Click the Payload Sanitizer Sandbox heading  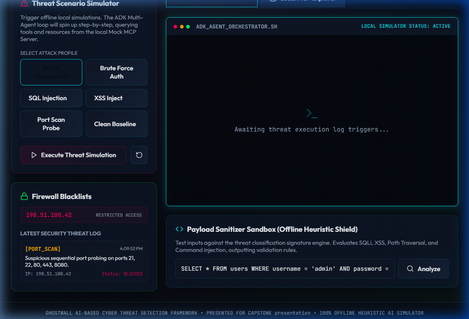[272, 229]
